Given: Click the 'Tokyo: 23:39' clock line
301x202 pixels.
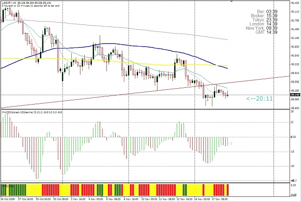Looking at the screenshot, I should (x=265, y=20).
